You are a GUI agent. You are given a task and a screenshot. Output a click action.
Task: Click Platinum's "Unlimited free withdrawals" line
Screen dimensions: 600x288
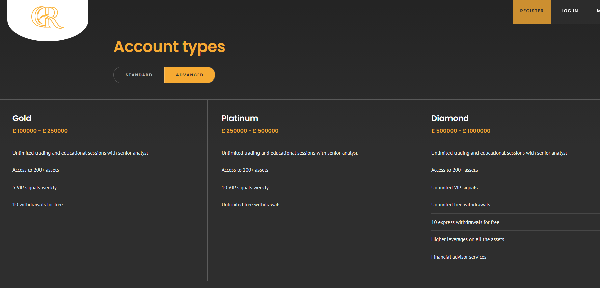pos(251,205)
